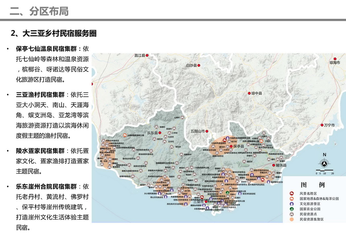Click the letter N above the compass
The image size is (346, 244).
(324, 155)
